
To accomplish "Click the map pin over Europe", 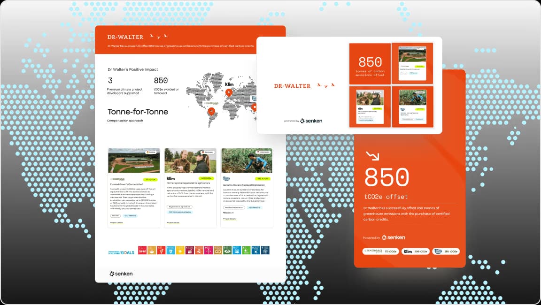I will pos(228,92).
